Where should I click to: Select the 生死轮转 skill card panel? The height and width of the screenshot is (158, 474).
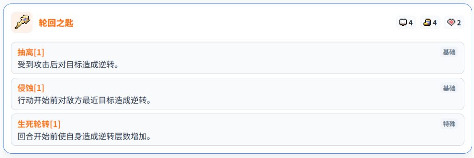(237, 130)
